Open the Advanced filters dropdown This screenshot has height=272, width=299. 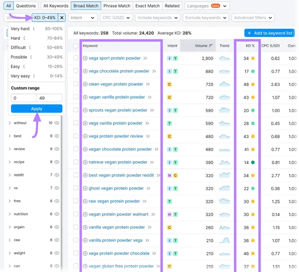pos(253,18)
